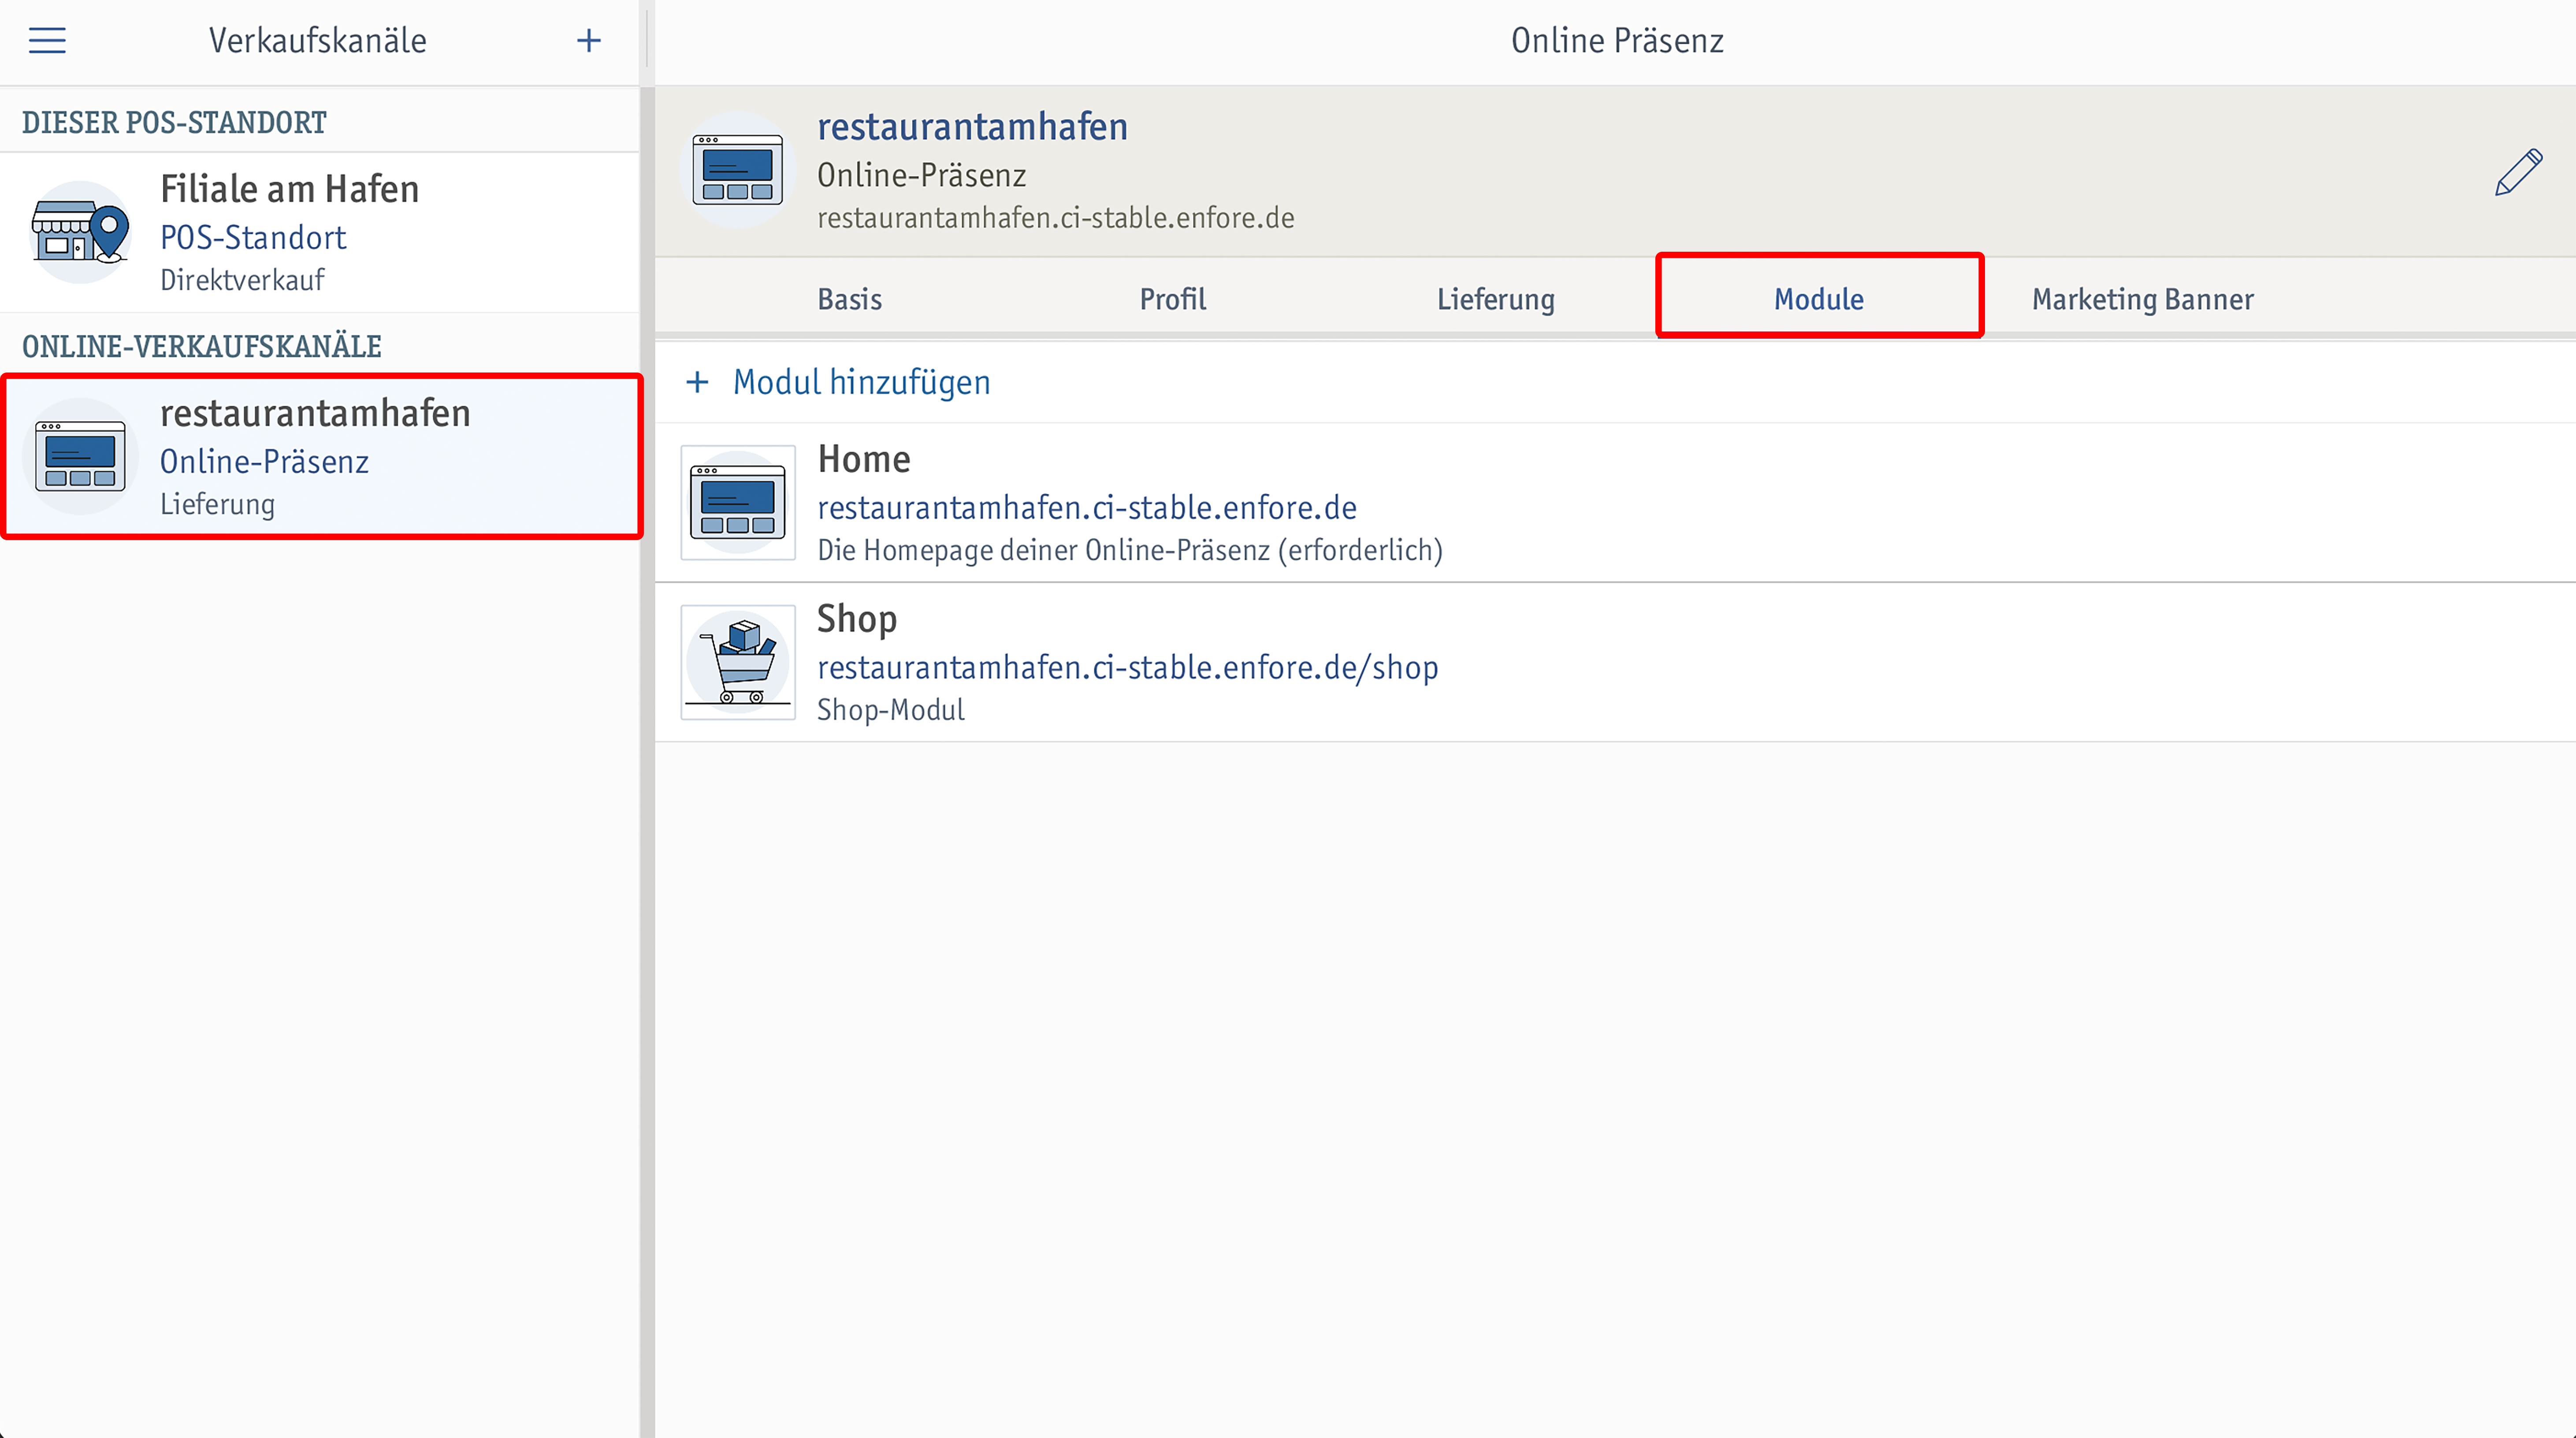This screenshot has width=2576, height=1438.
Task: Click the Home module title
Action: coord(864,459)
